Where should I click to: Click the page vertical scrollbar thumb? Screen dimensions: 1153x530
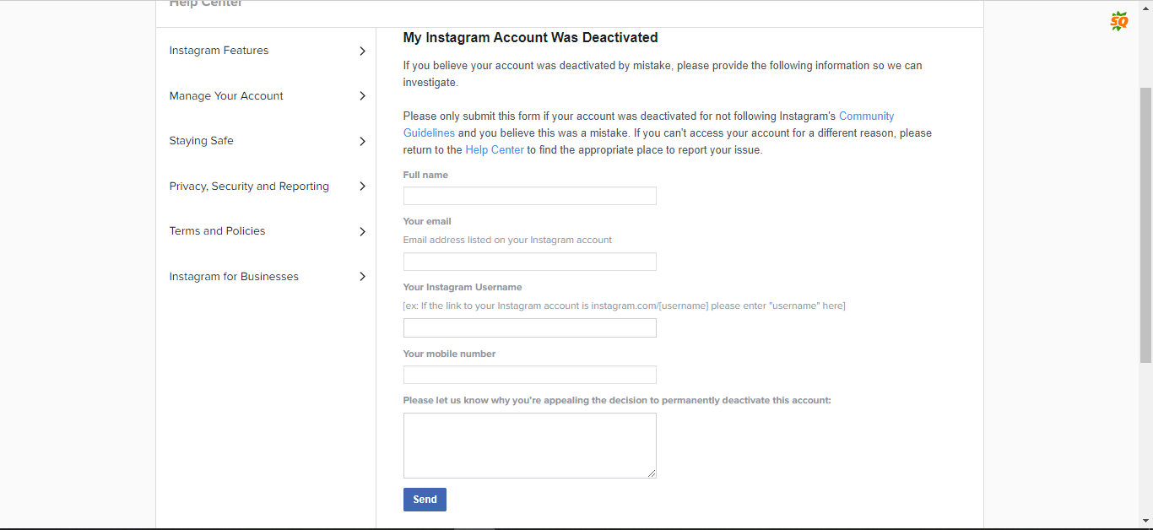[1145, 225]
